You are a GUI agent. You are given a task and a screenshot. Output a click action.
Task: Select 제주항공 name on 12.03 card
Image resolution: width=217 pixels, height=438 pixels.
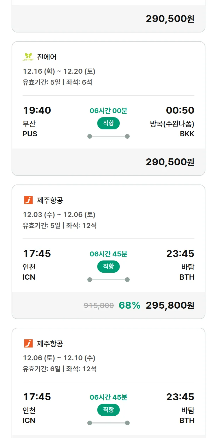50,200
